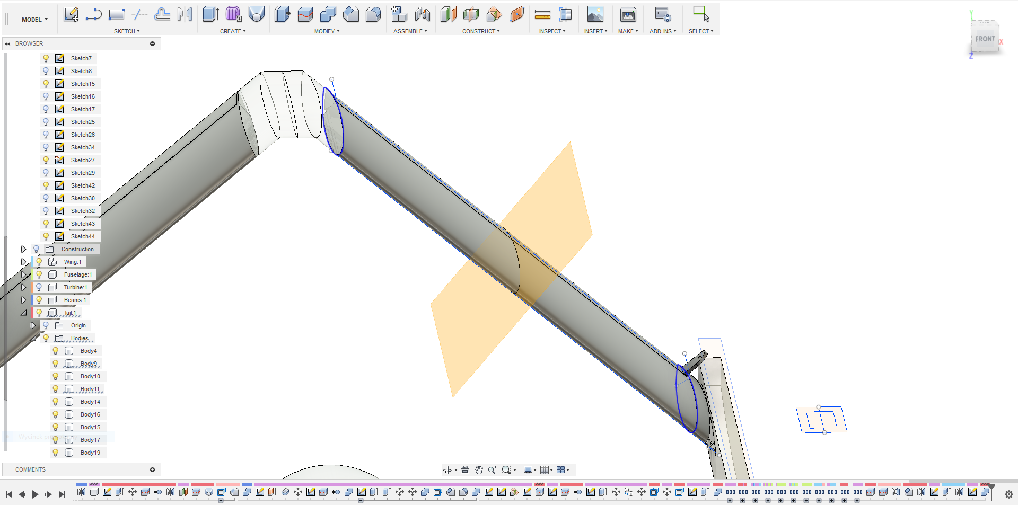Viewport: 1018px width, 505px height.
Task: Select the Pan hand tool
Action: pyautogui.click(x=479, y=470)
